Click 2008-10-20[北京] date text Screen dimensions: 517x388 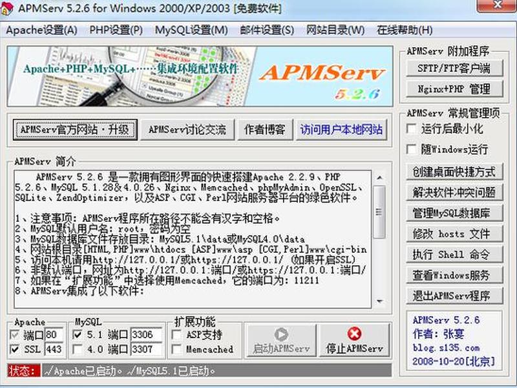tap(454, 361)
